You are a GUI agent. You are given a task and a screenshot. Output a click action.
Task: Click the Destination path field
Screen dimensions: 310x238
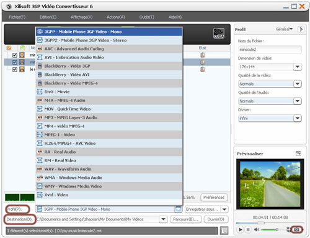97,219
